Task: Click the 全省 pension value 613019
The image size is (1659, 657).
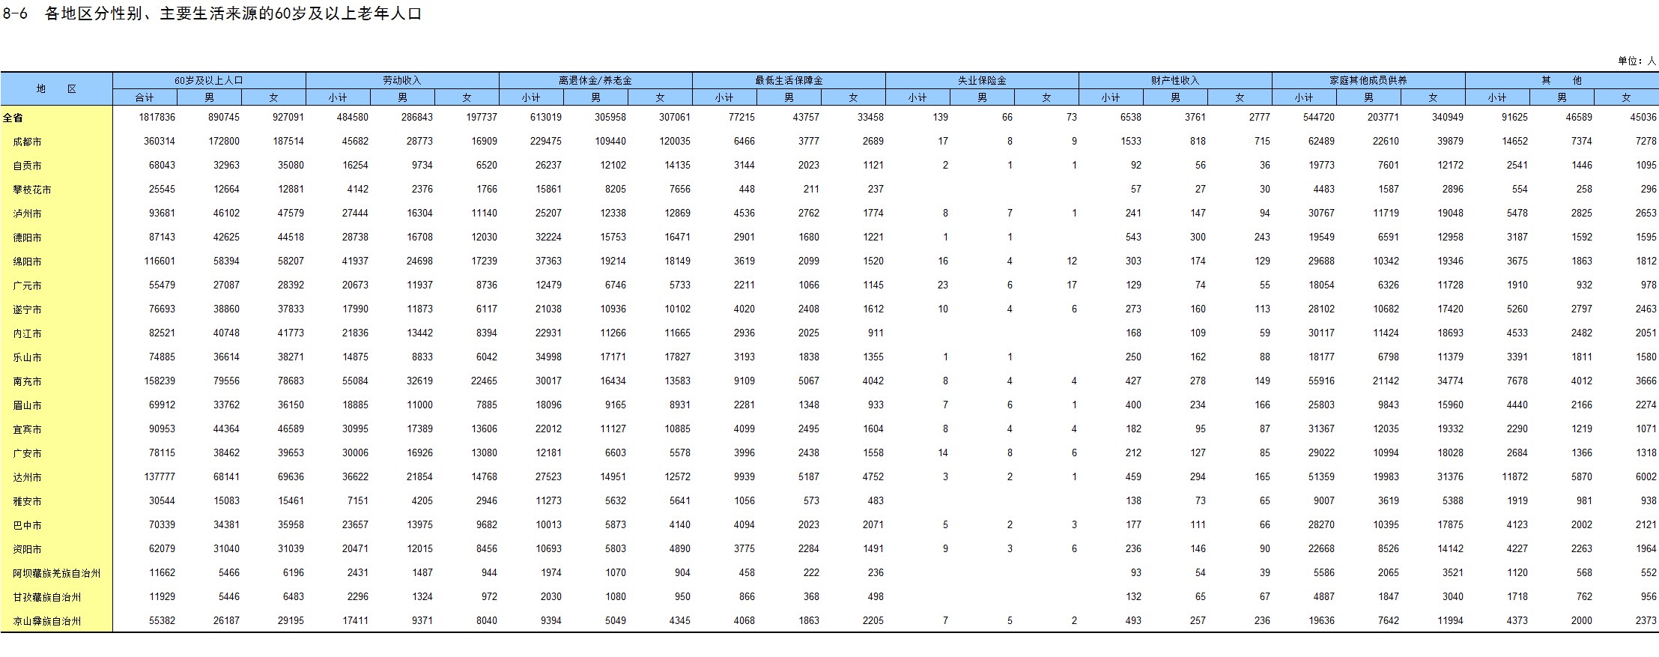Action: [x=546, y=118]
